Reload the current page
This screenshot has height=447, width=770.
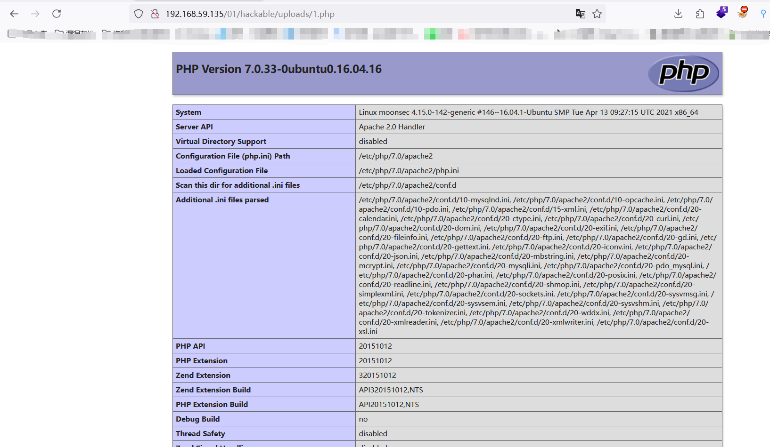pos(57,14)
